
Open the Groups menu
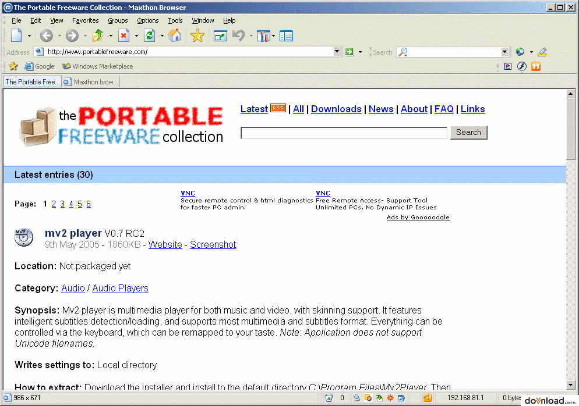click(118, 20)
